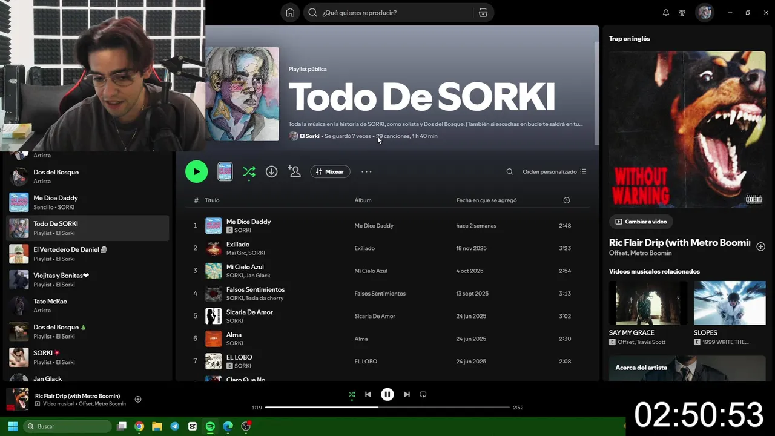The height and width of the screenshot is (436, 775).
Task: Download the playlist with the arrow icon
Action: [x=272, y=171]
